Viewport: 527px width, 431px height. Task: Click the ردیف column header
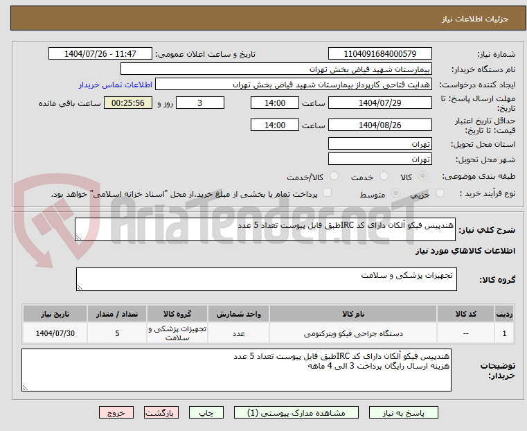pos(504,314)
